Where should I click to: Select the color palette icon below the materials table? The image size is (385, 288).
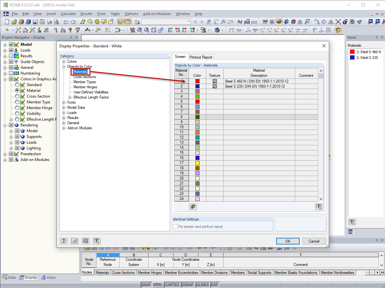coord(193,207)
